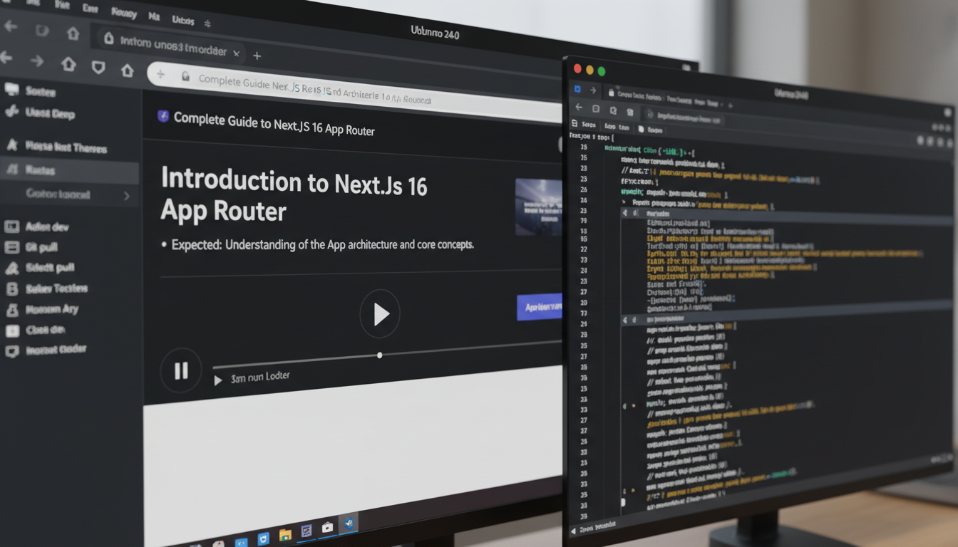The image size is (958, 547).
Task: Open the highlighted blue editor icon in the taskbar
Action: coord(349,523)
